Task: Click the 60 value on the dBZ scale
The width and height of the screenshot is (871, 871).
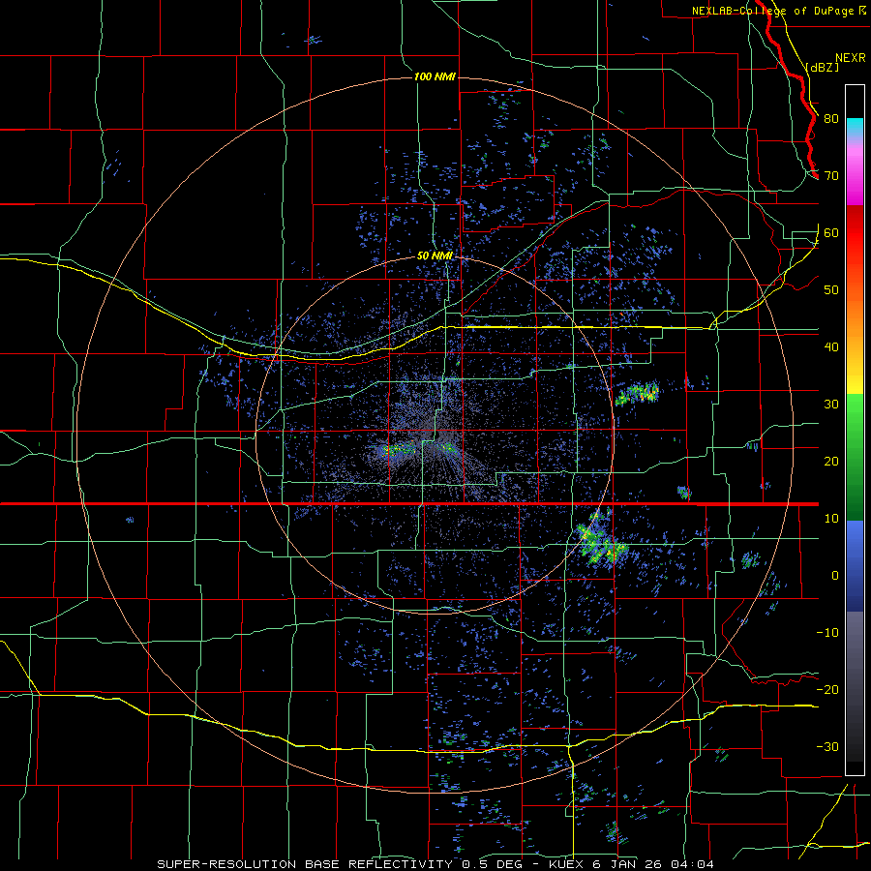Action: (x=831, y=232)
